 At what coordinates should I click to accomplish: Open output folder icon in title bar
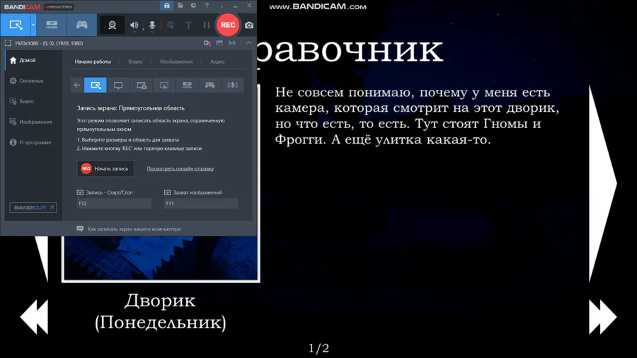180,6
